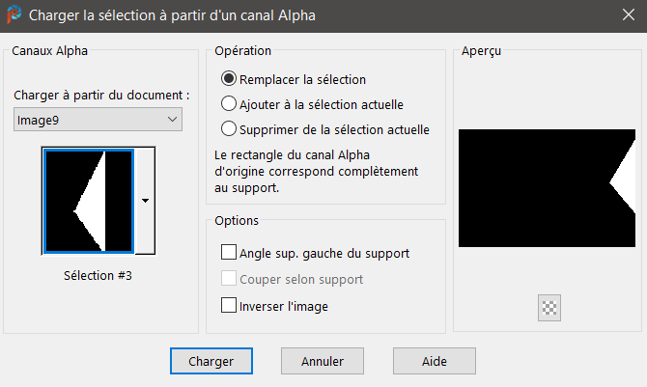Pick Supprimer de la sélection actuelle
This screenshot has width=647, height=387.
229,128
